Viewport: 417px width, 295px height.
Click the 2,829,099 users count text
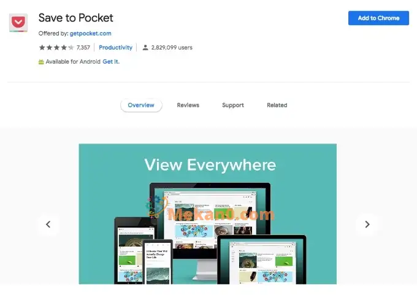172,48
